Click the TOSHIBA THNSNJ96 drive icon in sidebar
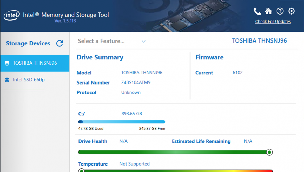The height and width of the screenshot is (172, 304). (7, 63)
